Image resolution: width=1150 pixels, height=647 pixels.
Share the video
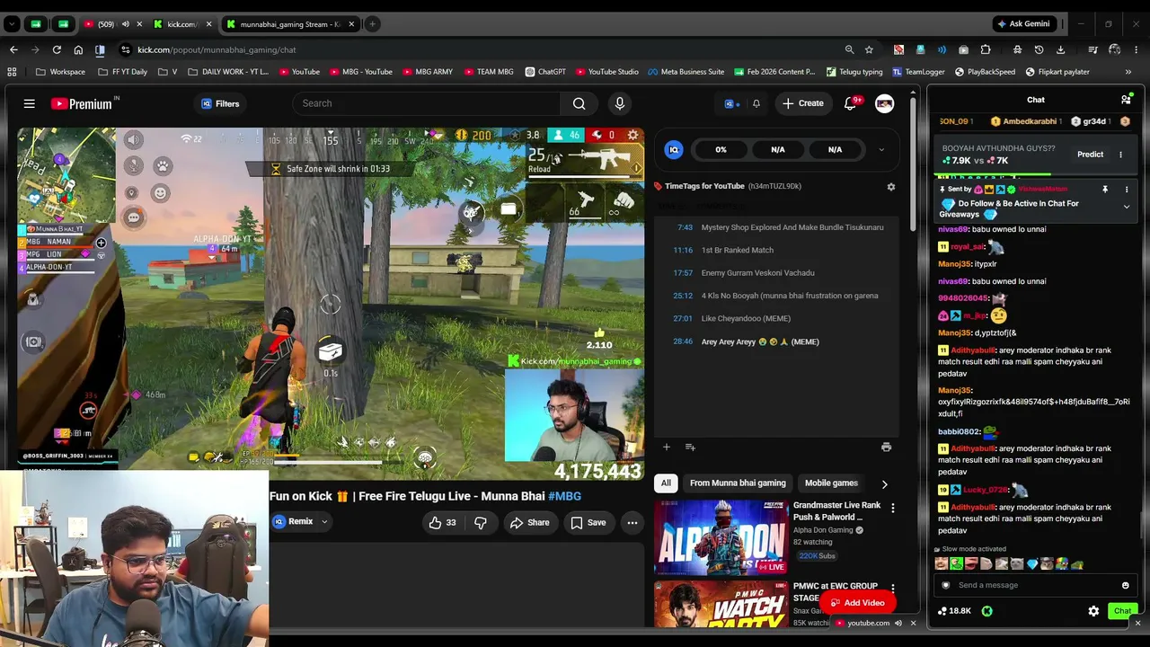tap(529, 522)
